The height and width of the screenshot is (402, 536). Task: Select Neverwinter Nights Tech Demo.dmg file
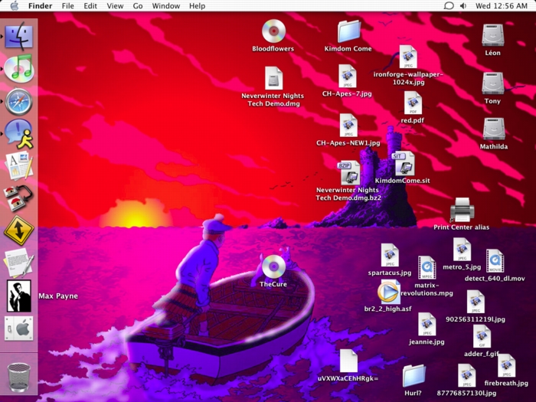tap(273, 78)
